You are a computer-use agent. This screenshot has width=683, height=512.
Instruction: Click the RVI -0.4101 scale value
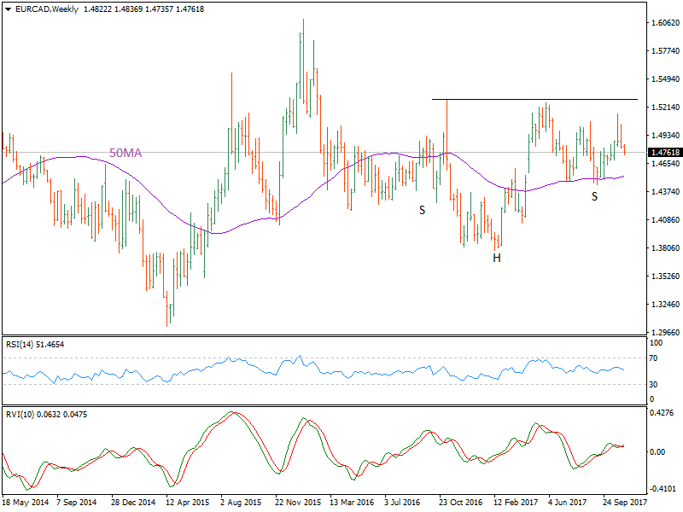coord(662,489)
